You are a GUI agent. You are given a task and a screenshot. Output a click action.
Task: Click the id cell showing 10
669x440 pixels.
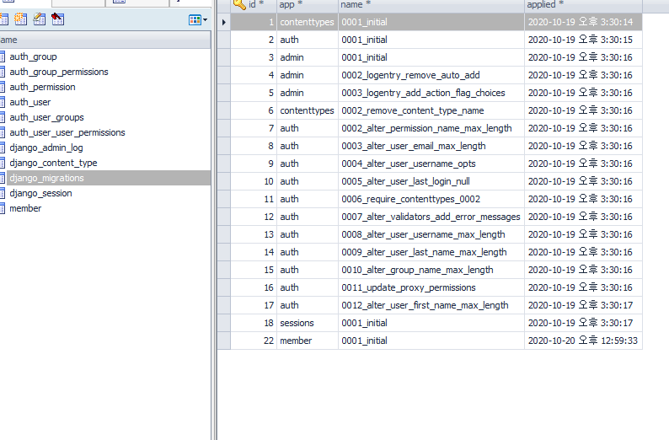(x=254, y=181)
